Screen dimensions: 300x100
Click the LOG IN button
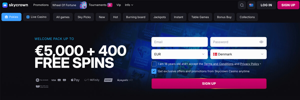pyautogui.click(x=266, y=5)
